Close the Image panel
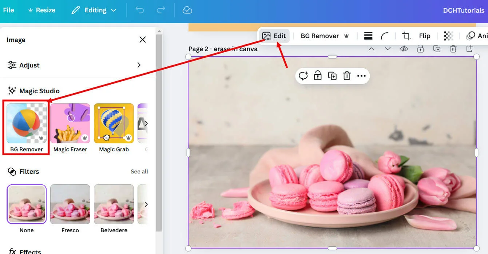488x254 pixels. [x=143, y=40]
